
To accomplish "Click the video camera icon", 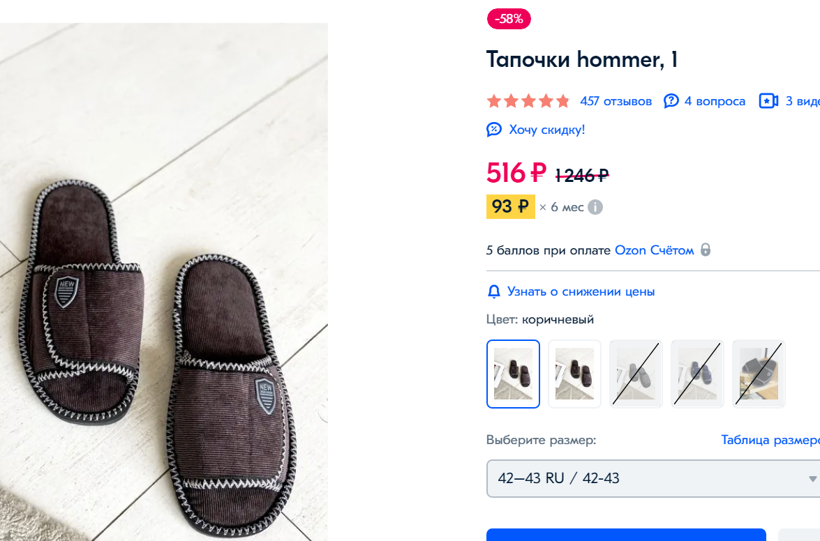I will click(x=768, y=101).
